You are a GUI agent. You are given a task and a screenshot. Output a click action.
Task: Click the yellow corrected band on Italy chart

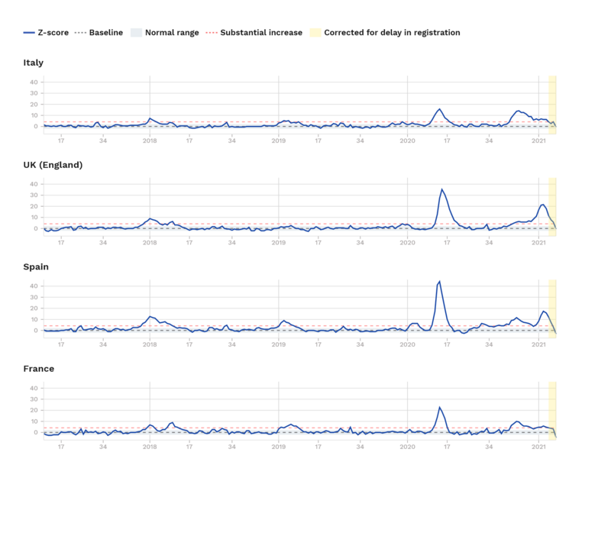[552, 105]
